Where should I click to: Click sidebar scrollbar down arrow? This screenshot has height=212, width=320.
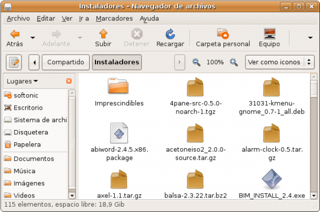click(72, 195)
